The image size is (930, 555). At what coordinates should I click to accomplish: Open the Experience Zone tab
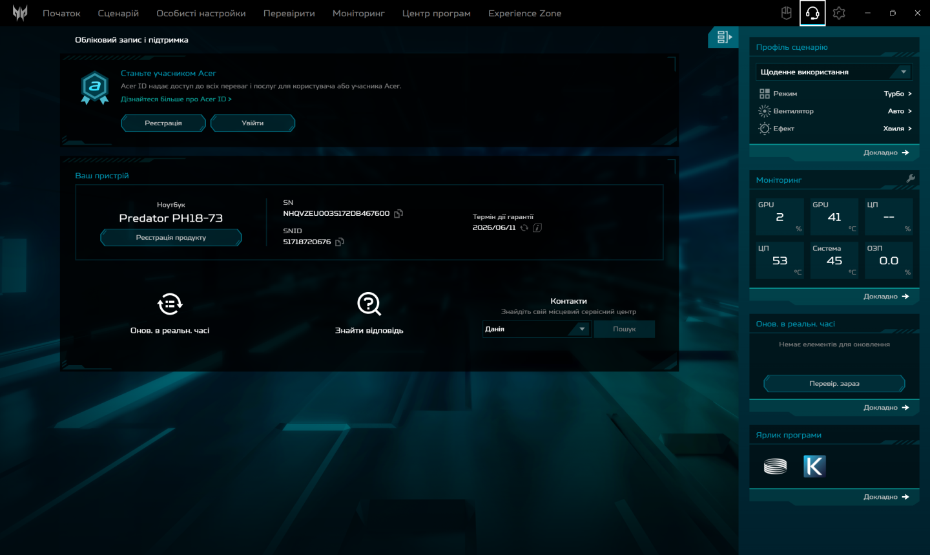(x=525, y=14)
